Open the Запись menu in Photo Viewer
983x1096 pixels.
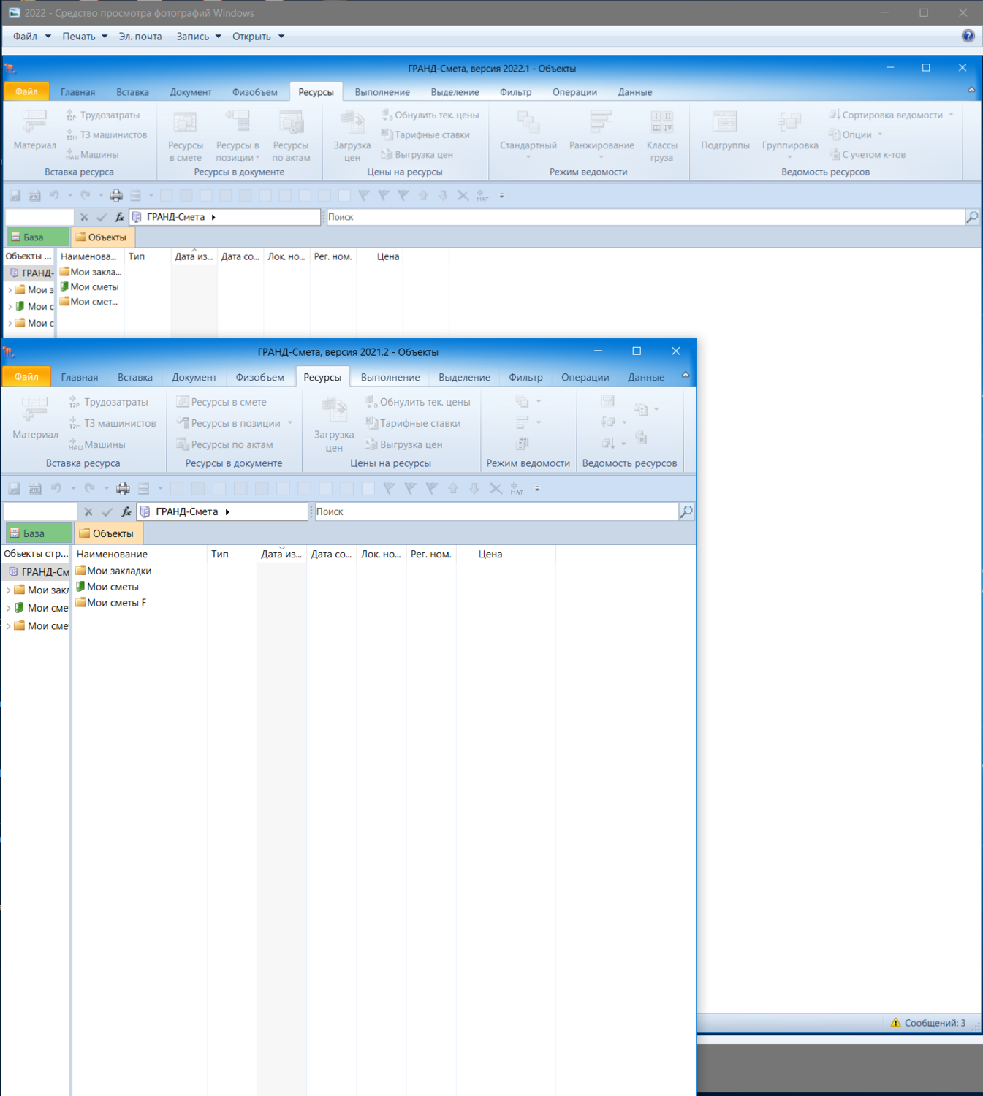(199, 36)
